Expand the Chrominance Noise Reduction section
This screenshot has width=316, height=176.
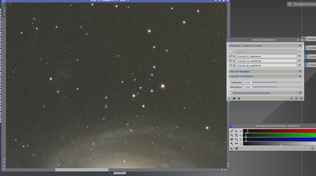click(x=300, y=93)
